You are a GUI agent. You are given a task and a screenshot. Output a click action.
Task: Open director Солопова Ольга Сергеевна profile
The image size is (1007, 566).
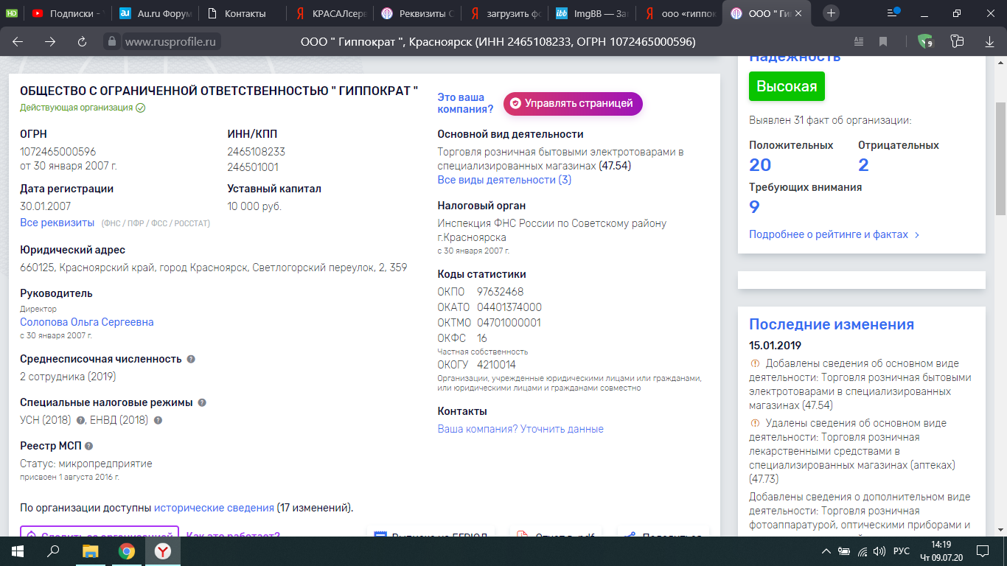click(87, 322)
